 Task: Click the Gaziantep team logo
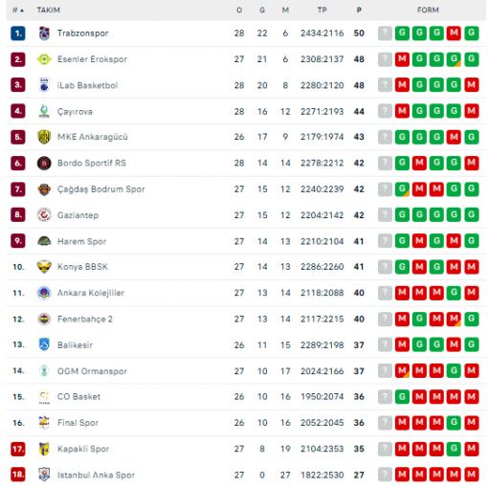(x=44, y=215)
